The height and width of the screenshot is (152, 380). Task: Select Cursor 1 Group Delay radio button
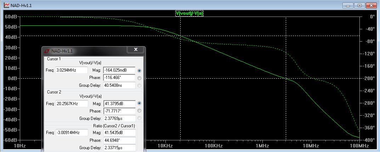[x=139, y=85]
